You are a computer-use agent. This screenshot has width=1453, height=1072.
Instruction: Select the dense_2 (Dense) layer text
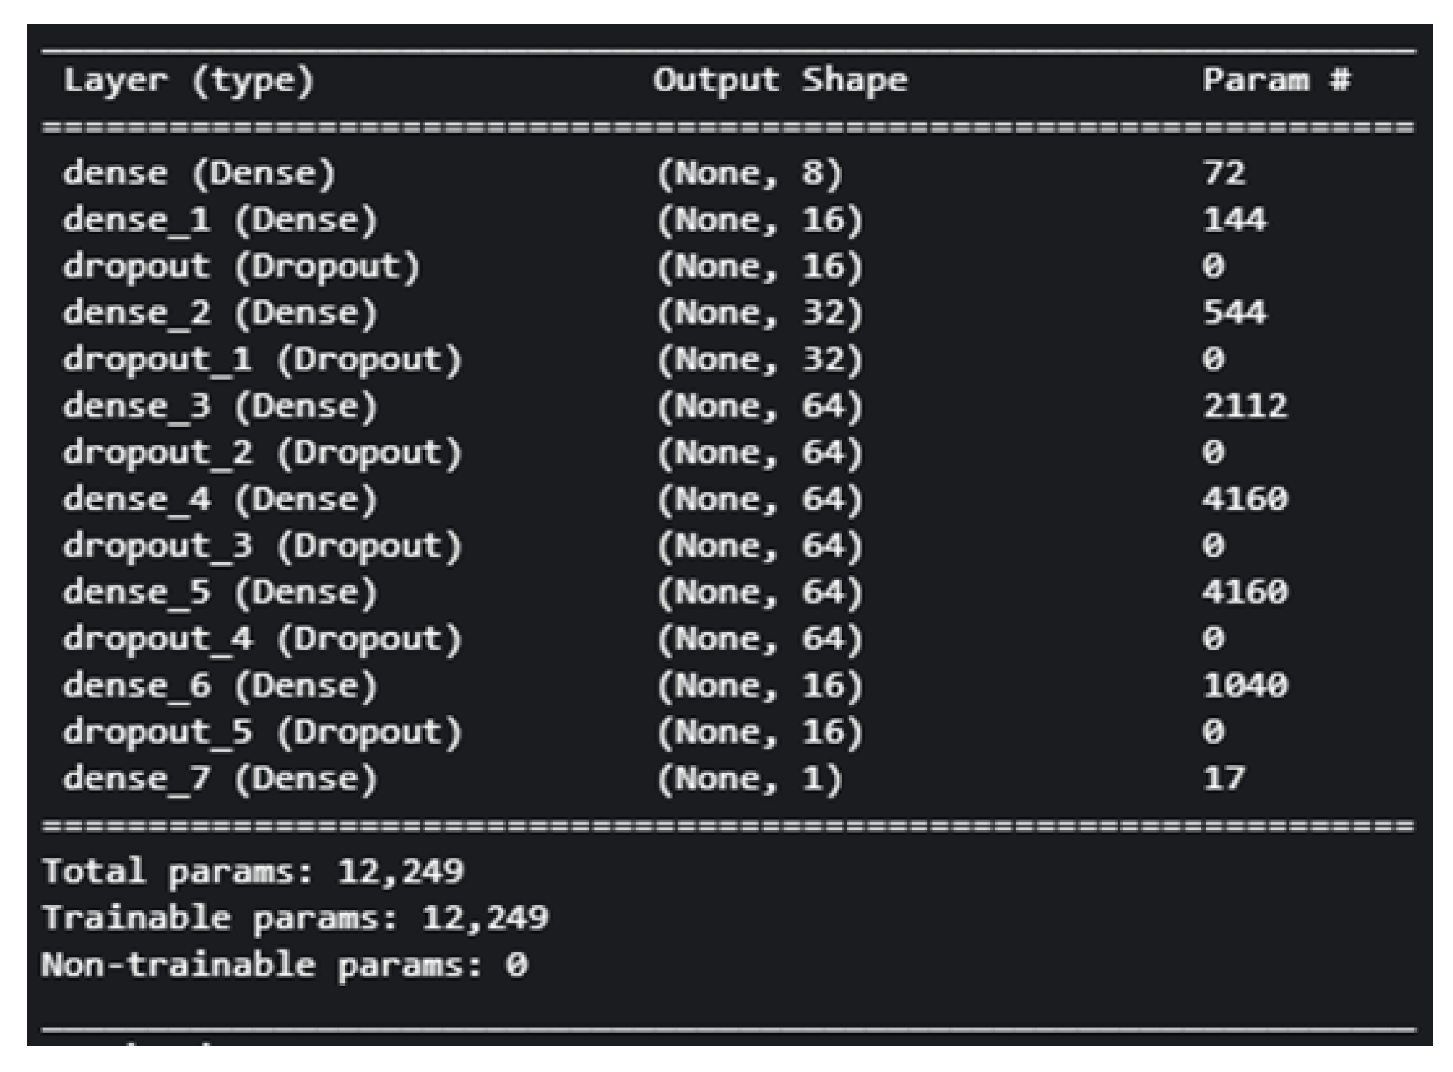pos(220,313)
